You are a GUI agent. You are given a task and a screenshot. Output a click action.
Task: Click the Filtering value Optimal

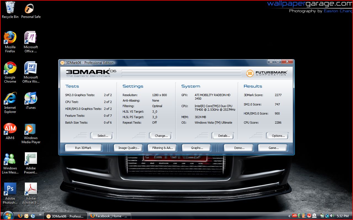pos(157,106)
